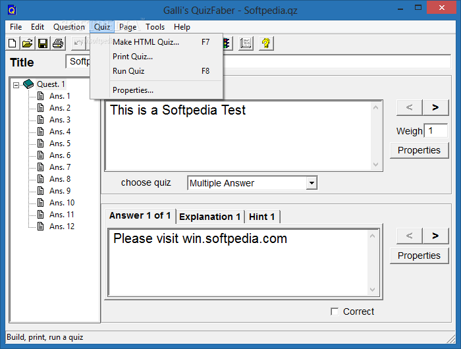Click question text scrollbar up arrow
Viewport: 461px width, 349px height.
[375, 107]
